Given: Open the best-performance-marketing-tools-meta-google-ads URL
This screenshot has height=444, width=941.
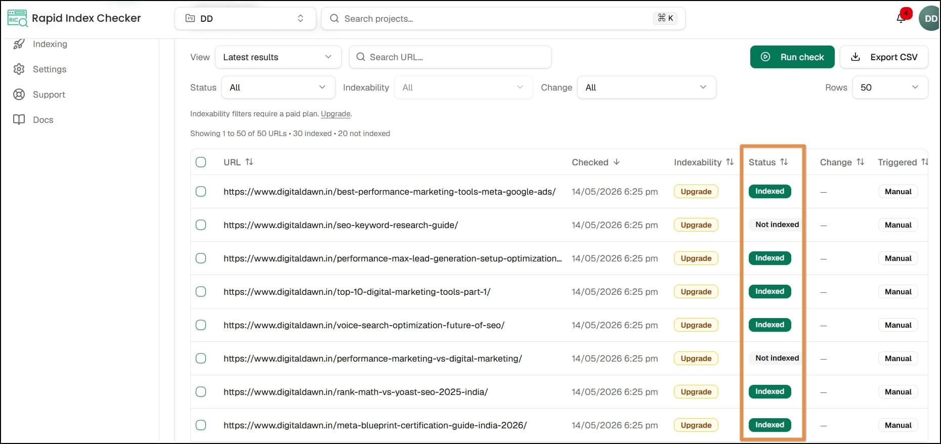Looking at the screenshot, I should [x=390, y=192].
